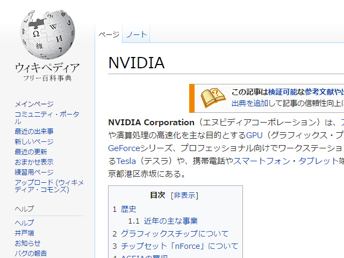Click お知らせ sidebar link
The height and width of the screenshot is (258, 344).
pyautogui.click(x=27, y=243)
